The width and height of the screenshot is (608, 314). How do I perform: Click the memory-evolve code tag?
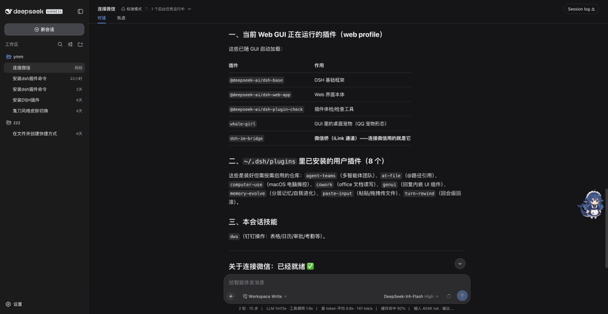click(247, 194)
